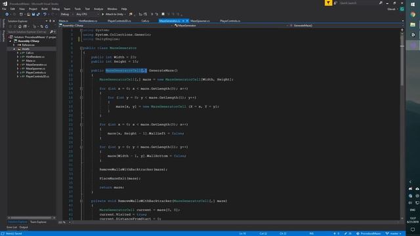Viewport: 420px width, 236px height.
Task: Open the MazeGenerator type navigation dropdown
Action: click(231, 26)
